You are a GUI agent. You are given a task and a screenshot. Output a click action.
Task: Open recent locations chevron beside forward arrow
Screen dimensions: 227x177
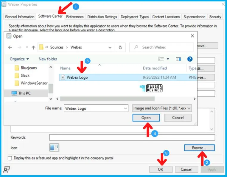(27, 47)
